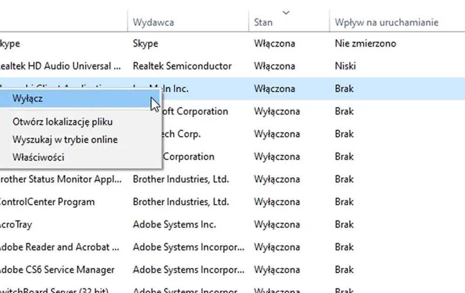Click publisher Realtek Semiconductor
The height and width of the screenshot is (293, 465).
coord(182,66)
